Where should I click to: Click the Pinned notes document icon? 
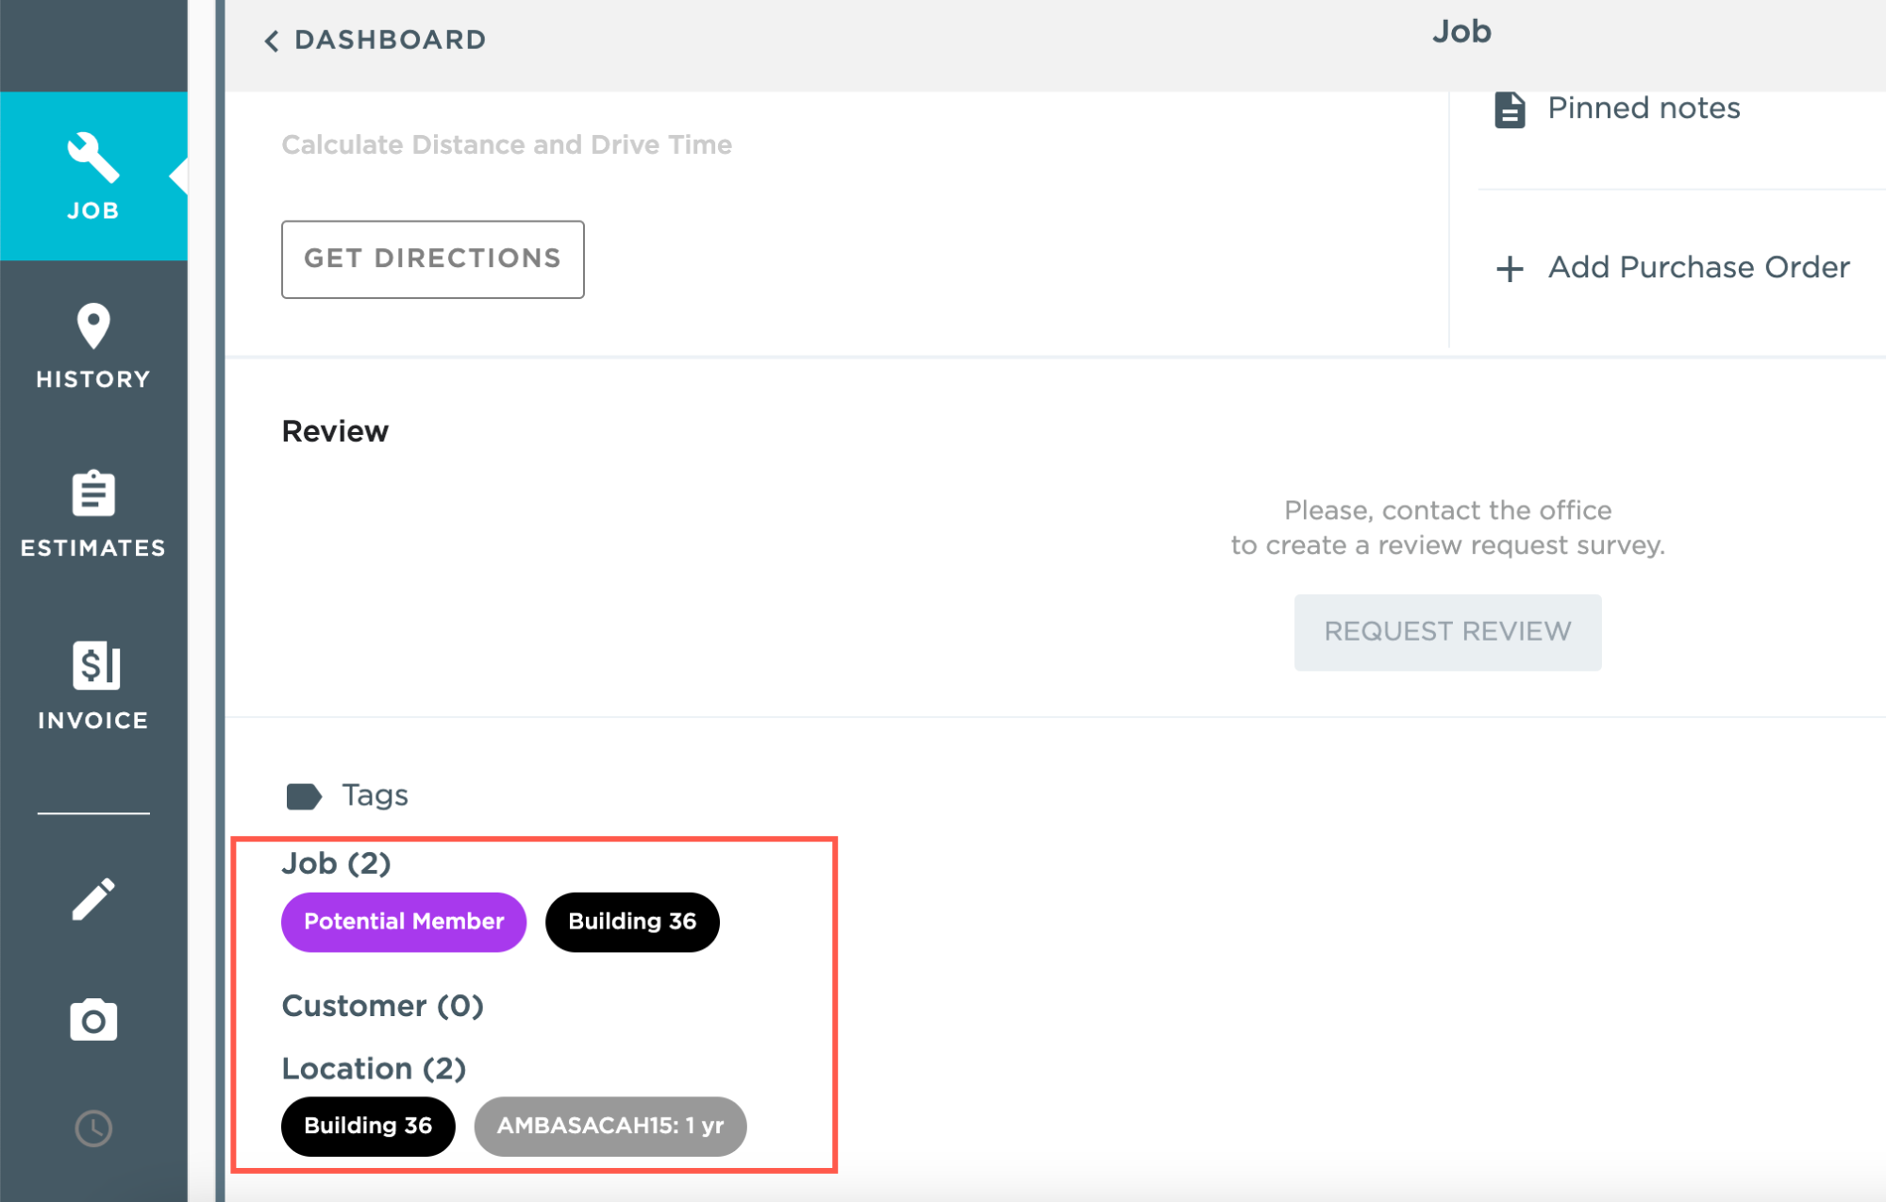[x=1509, y=109]
